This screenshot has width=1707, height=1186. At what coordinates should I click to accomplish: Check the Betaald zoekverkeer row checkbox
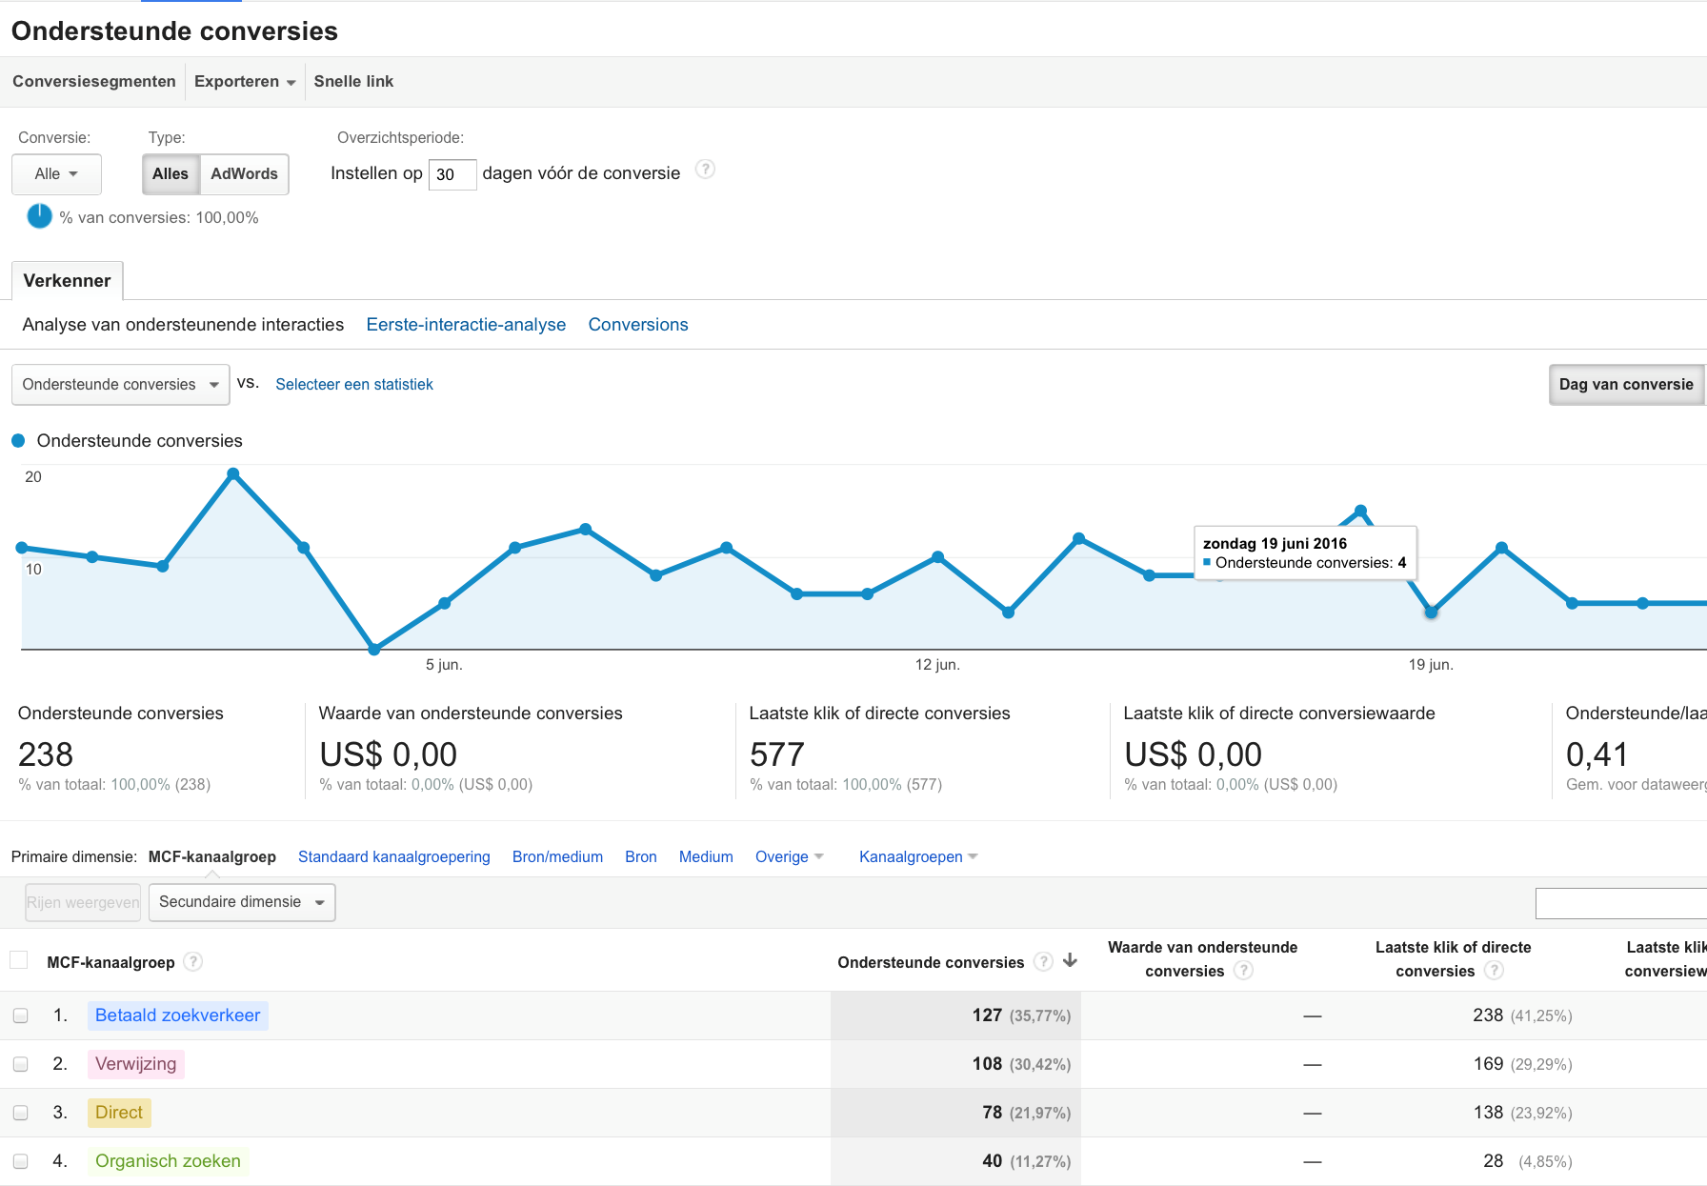[20, 1015]
